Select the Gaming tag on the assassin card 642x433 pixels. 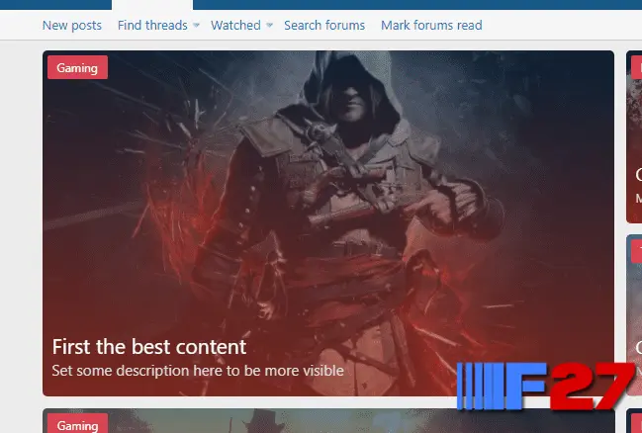point(77,68)
